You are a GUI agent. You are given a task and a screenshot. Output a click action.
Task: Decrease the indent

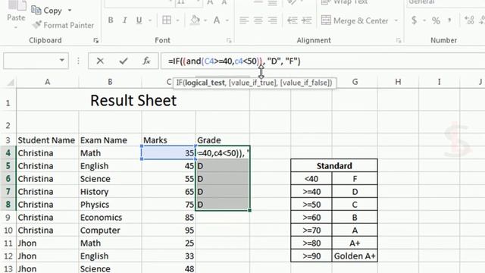[292, 20]
